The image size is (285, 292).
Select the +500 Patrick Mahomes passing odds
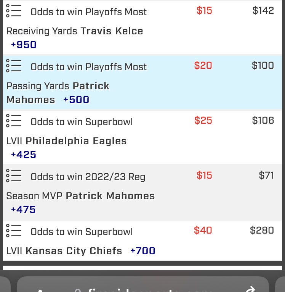(x=76, y=100)
